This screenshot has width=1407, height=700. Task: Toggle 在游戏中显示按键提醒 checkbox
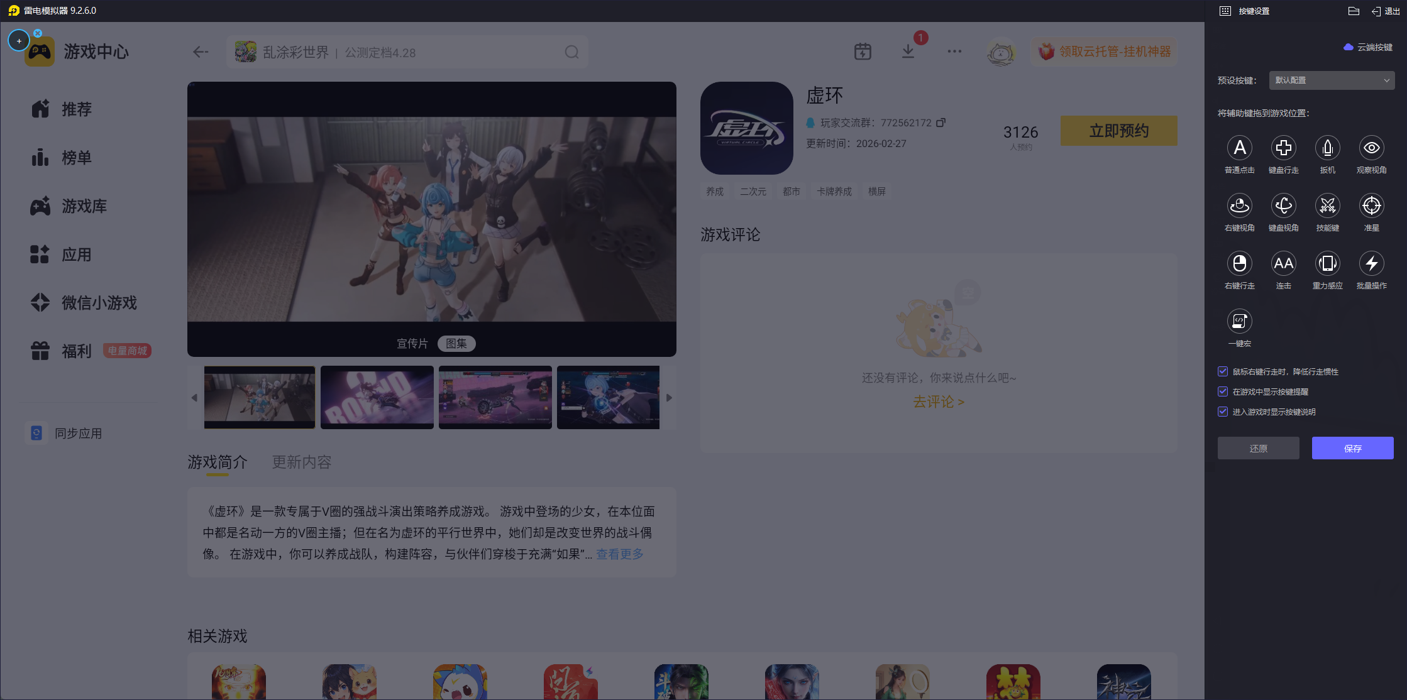(x=1223, y=391)
